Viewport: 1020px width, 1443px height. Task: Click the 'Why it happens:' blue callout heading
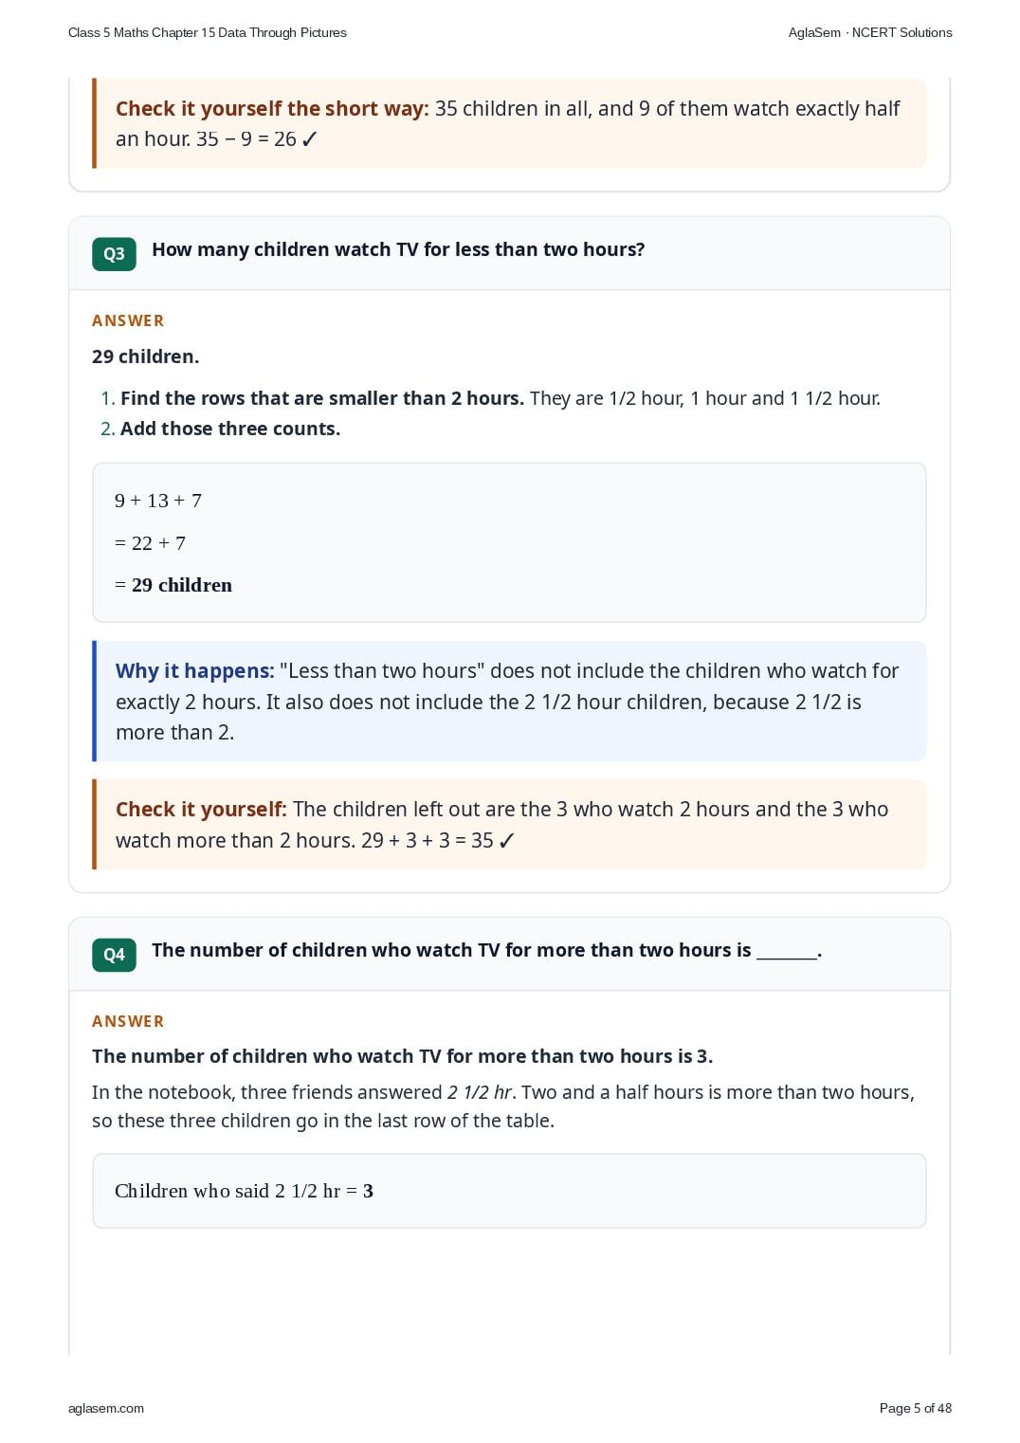click(194, 671)
